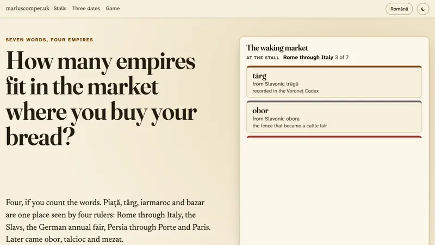
Task: Select the obor word card
Action: click(334, 117)
